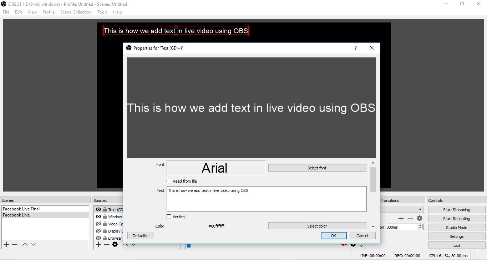The width and height of the screenshot is (487, 260).
Task: Add a transition with the plus icon
Action: (x=401, y=218)
